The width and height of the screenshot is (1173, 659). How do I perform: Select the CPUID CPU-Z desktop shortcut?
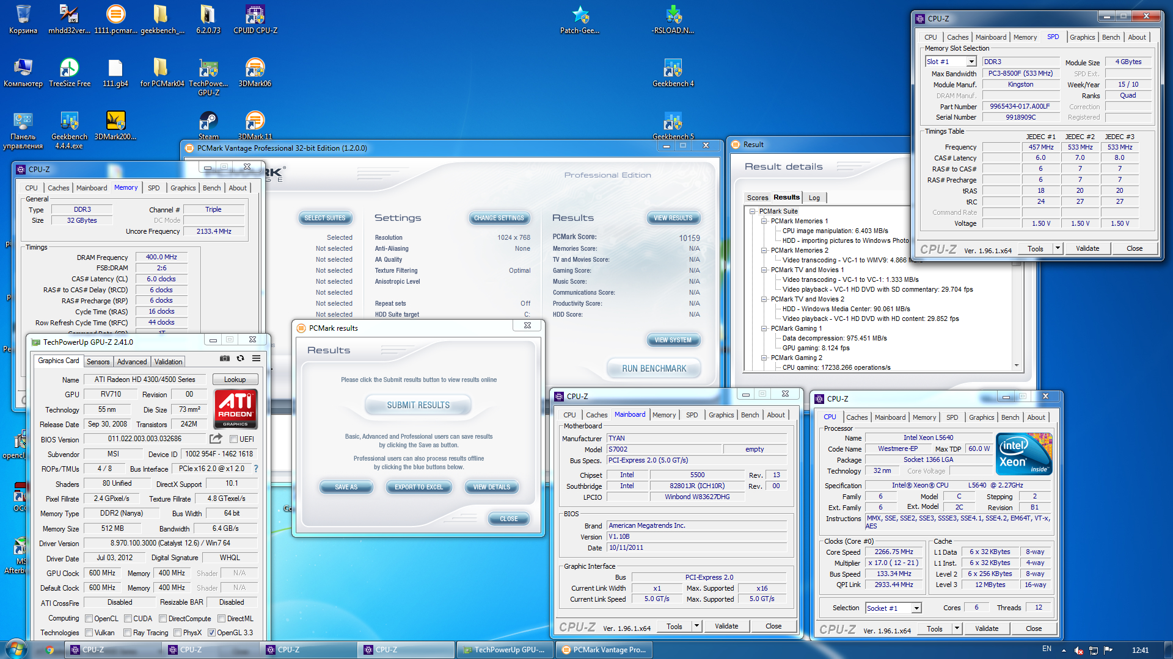[x=255, y=18]
